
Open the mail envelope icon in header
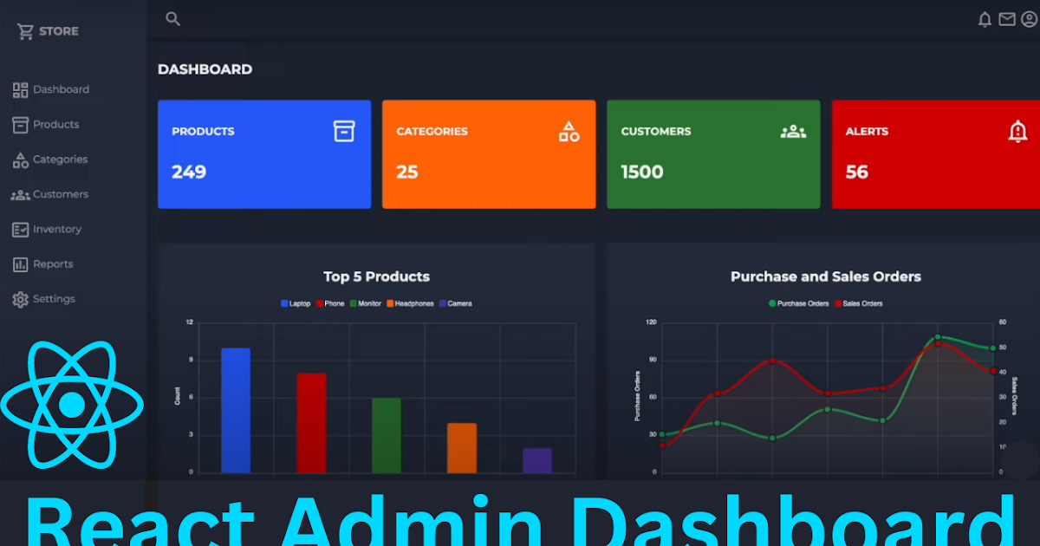coord(1006,19)
